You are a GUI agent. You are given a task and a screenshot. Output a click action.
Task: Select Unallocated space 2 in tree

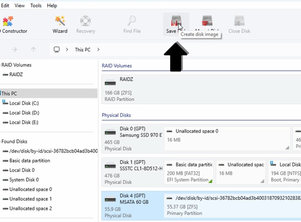coord(31,208)
